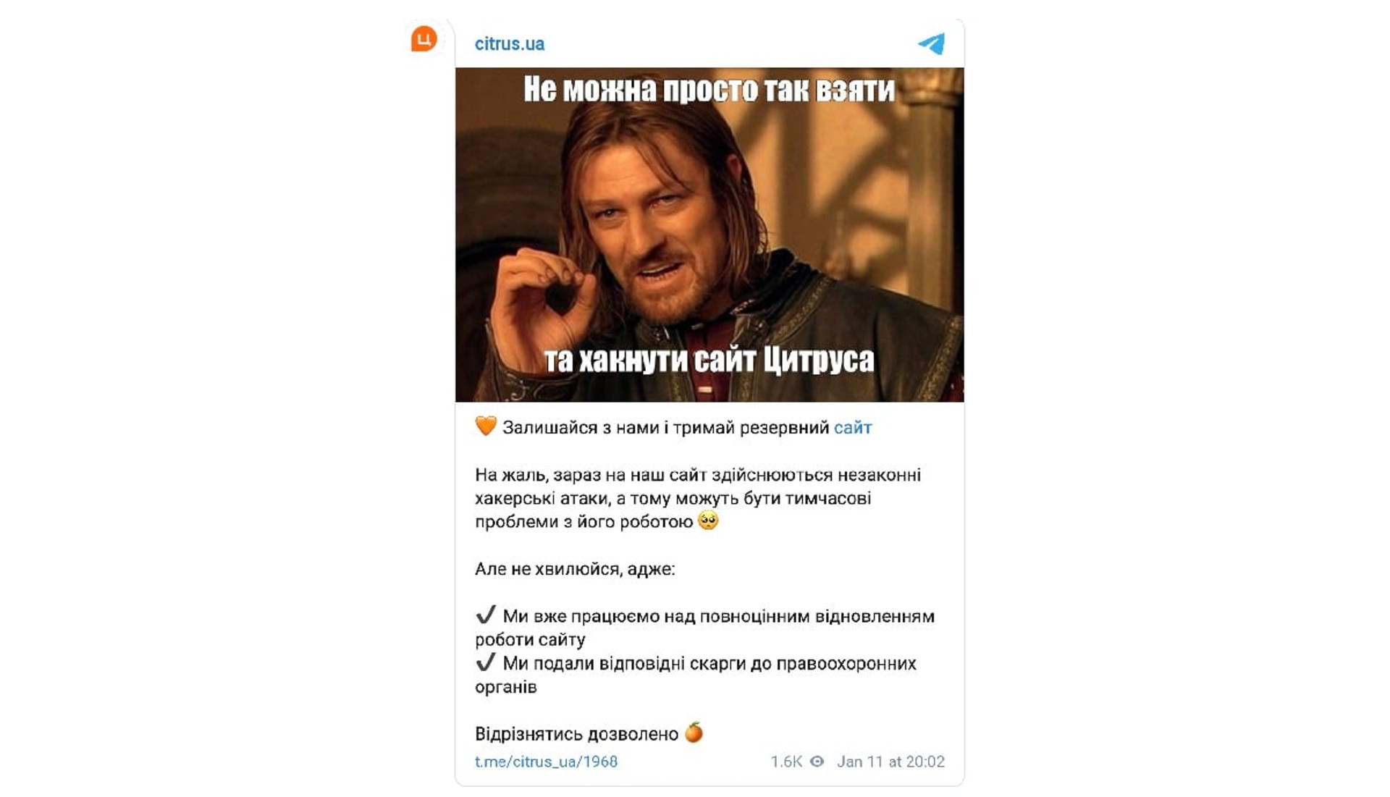Open the citrus.ua channel name link

click(510, 43)
